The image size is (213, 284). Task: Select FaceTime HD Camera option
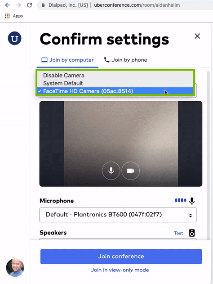tap(115, 91)
